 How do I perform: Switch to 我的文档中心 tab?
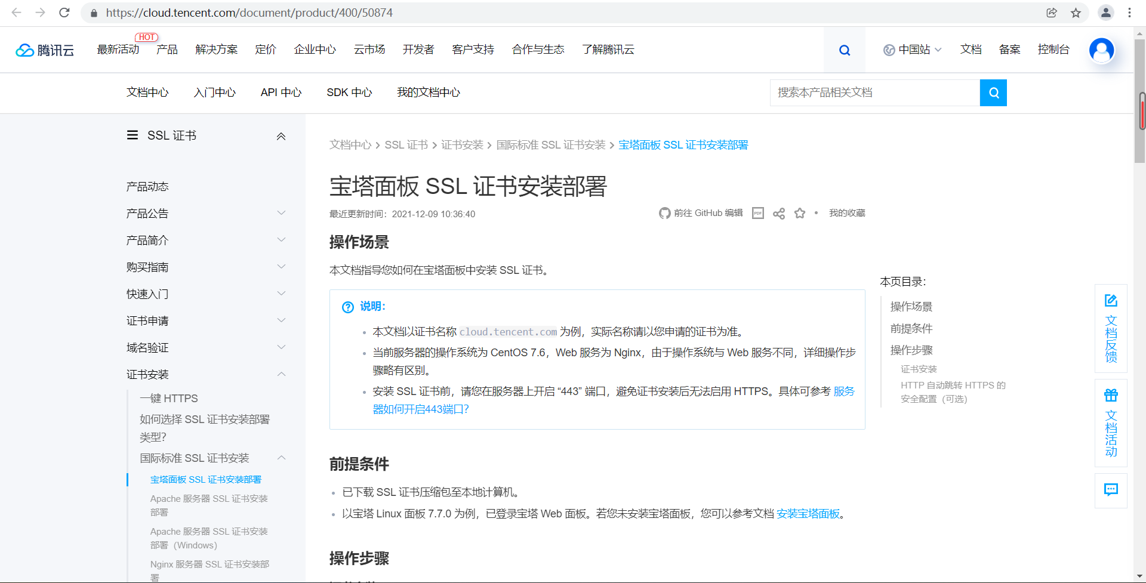(429, 92)
